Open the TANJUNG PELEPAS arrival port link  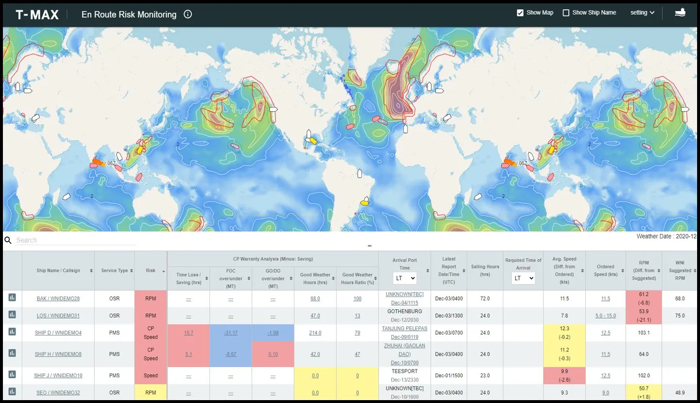click(404, 328)
